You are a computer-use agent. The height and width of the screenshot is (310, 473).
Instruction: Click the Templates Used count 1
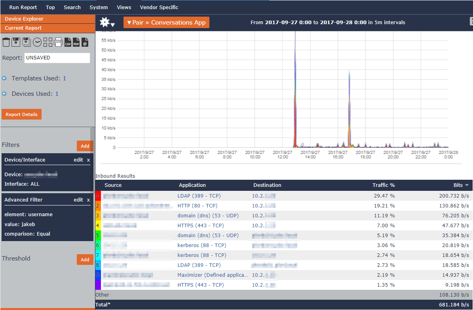pyautogui.click(x=64, y=78)
